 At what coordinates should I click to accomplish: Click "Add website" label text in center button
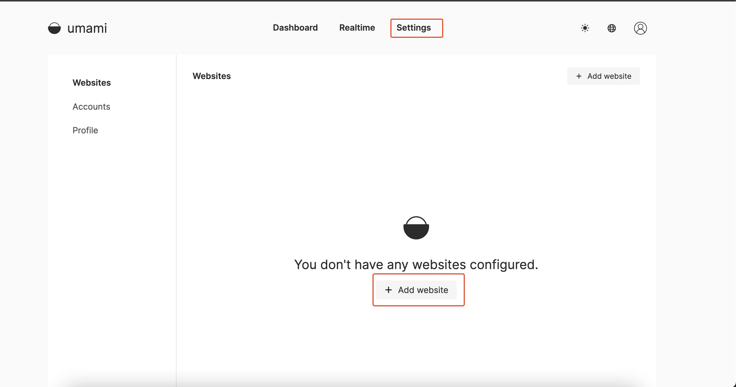[423, 290]
